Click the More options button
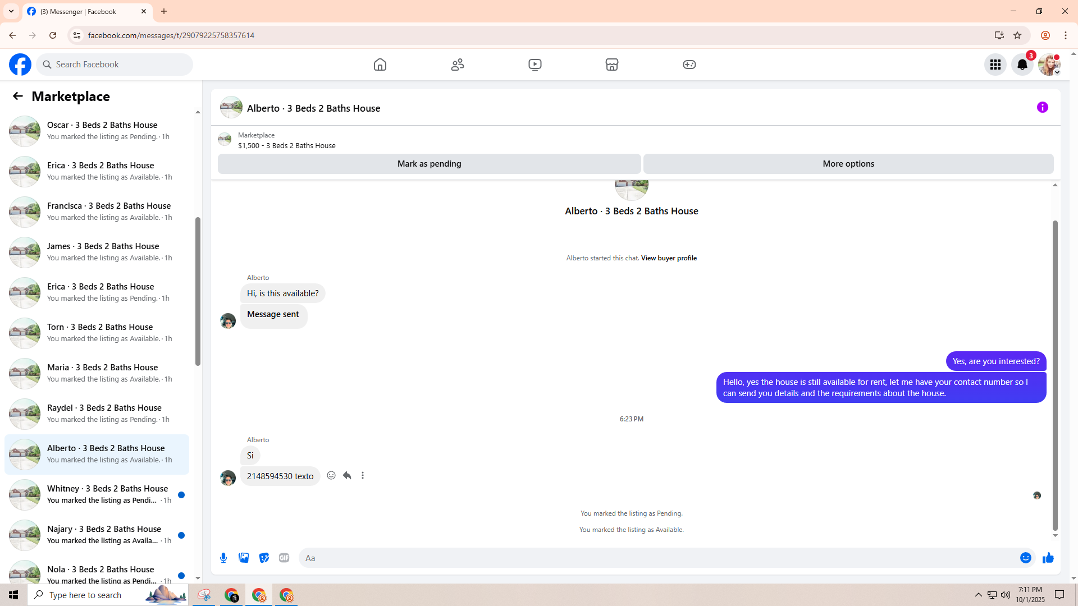 tap(848, 164)
